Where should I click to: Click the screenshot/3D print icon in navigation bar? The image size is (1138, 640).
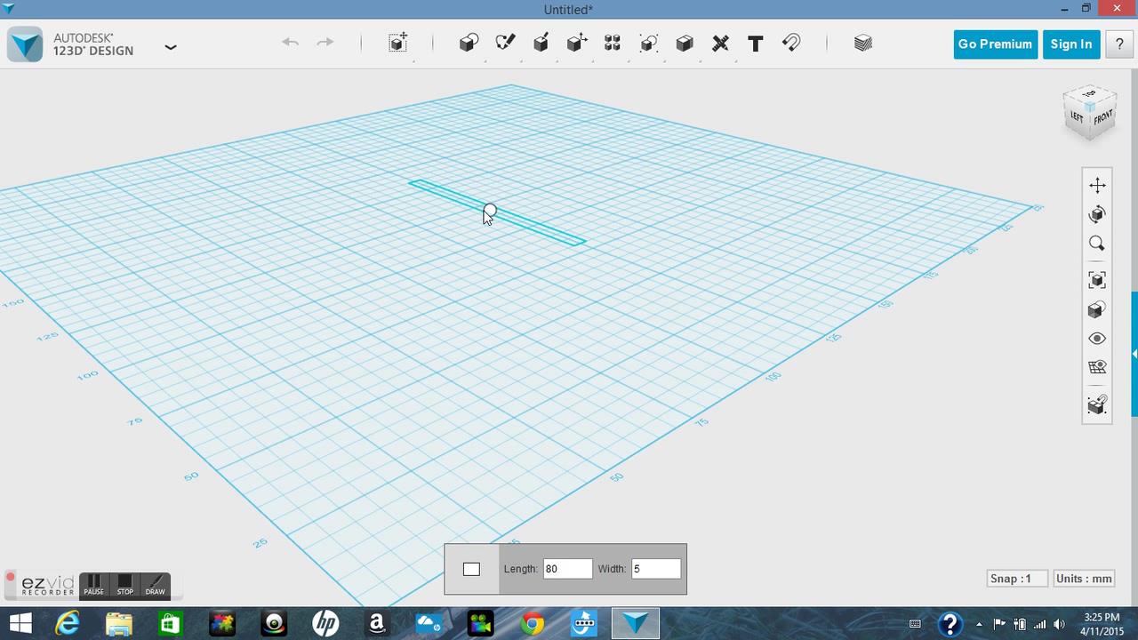pyautogui.click(x=1097, y=404)
